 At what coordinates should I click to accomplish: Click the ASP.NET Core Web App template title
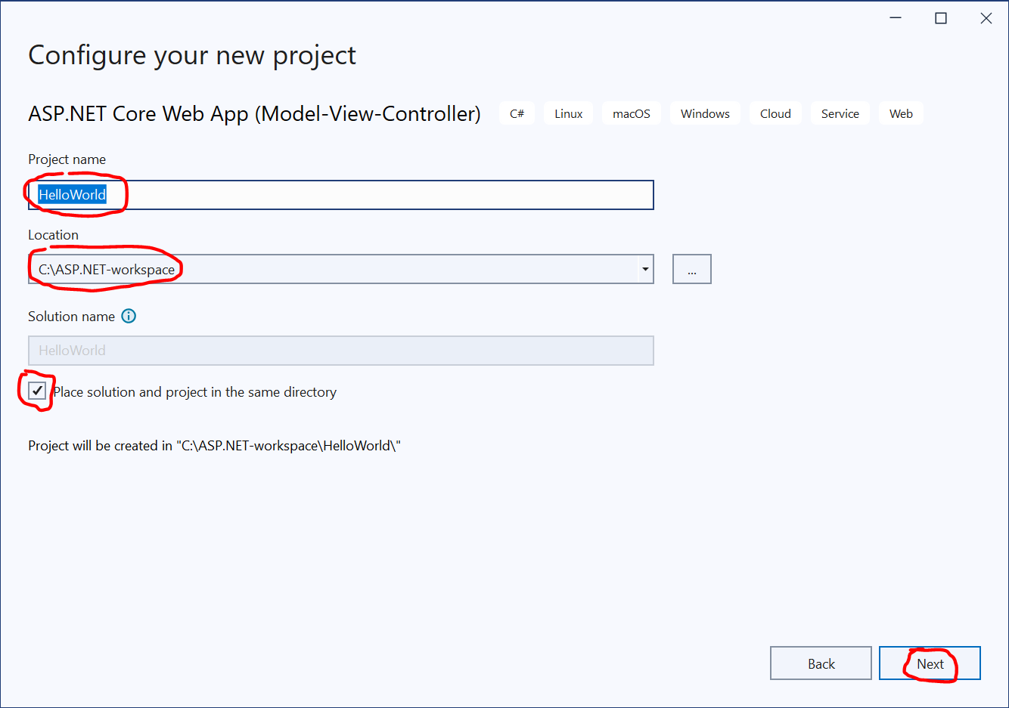coord(254,113)
